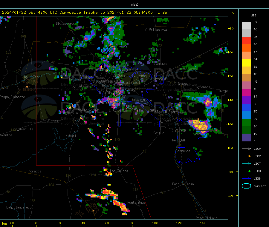The image size is (269, 227).
Task: Click the white VBCP arrow legend icon
Action: [x=246, y=149]
